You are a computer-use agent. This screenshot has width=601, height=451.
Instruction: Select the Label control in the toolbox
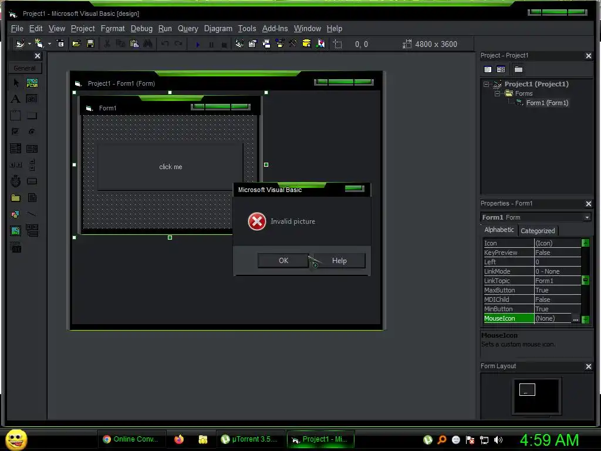[x=16, y=99]
